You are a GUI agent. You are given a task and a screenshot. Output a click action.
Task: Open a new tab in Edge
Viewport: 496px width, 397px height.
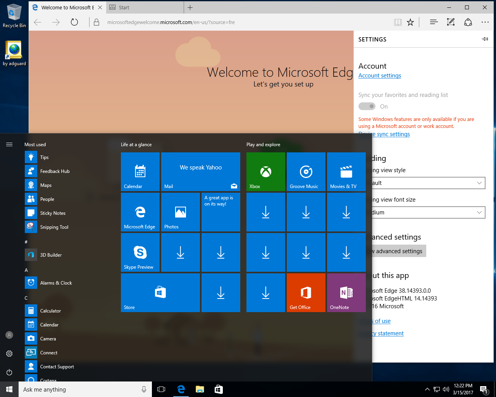pyautogui.click(x=190, y=7)
